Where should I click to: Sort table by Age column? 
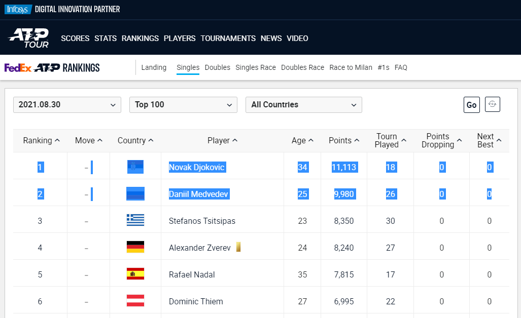tap(302, 141)
